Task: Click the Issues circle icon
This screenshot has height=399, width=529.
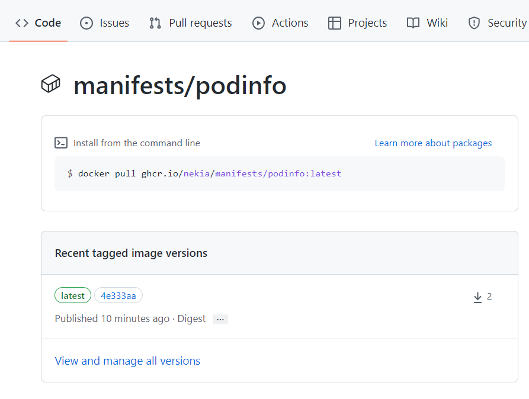Action: pos(86,23)
